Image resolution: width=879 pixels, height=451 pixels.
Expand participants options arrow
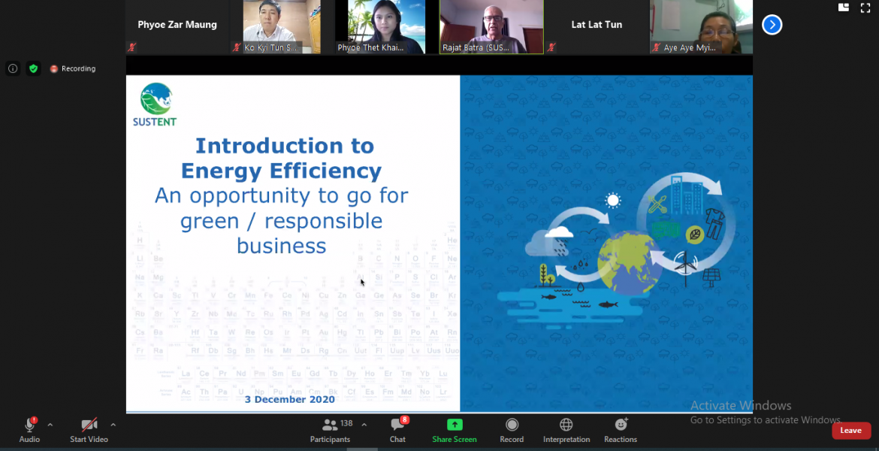pos(364,425)
